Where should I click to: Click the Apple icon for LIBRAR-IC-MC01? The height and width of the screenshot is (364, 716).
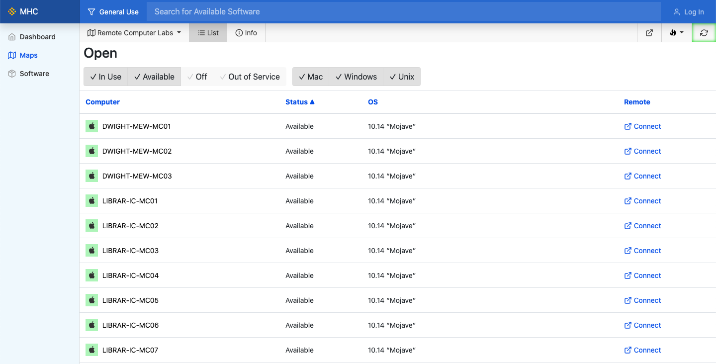[91, 201]
